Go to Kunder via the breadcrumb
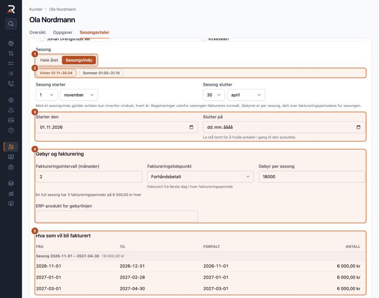 click(36, 9)
